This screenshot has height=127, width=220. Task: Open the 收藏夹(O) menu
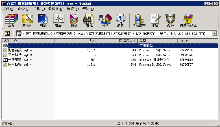pyautogui.click(x=55, y=9)
